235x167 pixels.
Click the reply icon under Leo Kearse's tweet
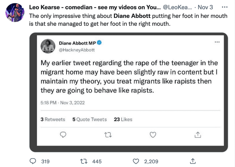33,161
